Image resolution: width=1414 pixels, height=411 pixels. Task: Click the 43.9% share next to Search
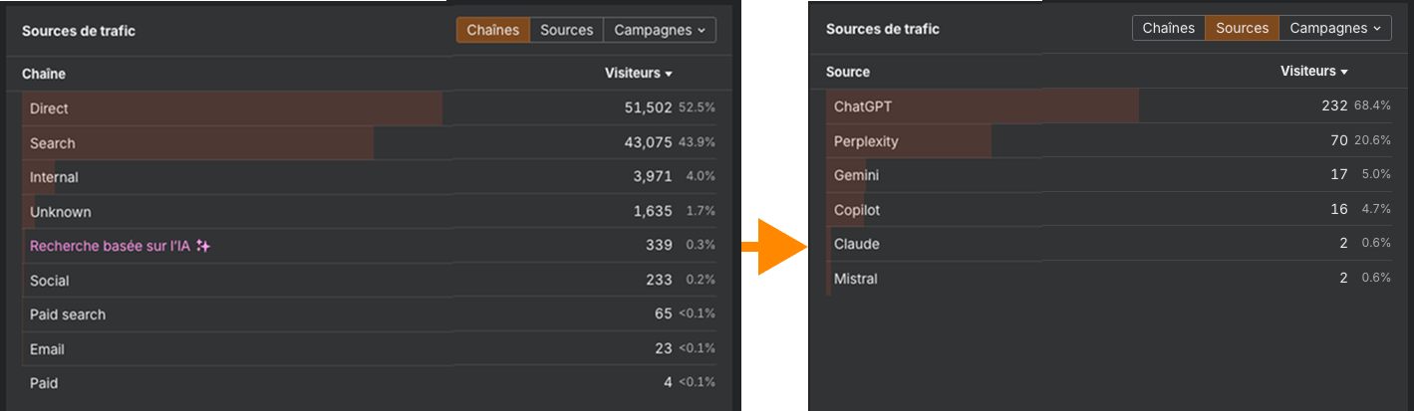pyautogui.click(x=698, y=142)
